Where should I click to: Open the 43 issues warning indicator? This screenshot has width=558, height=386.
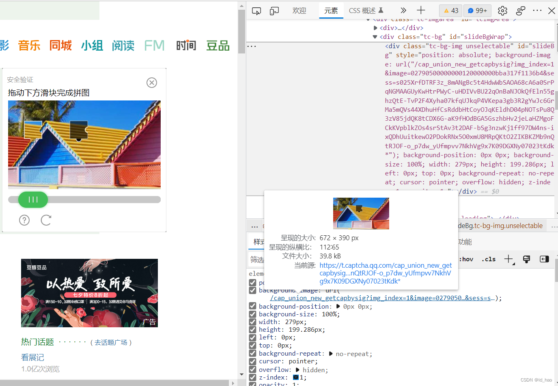click(x=450, y=11)
